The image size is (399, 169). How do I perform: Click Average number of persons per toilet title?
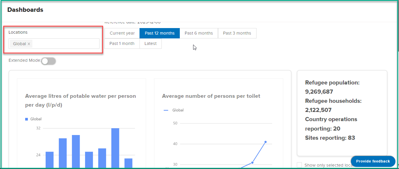pos(211,96)
